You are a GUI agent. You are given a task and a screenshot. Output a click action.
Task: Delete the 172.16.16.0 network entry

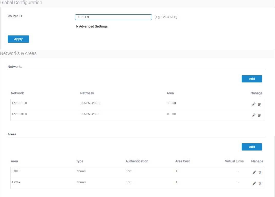[259, 104]
